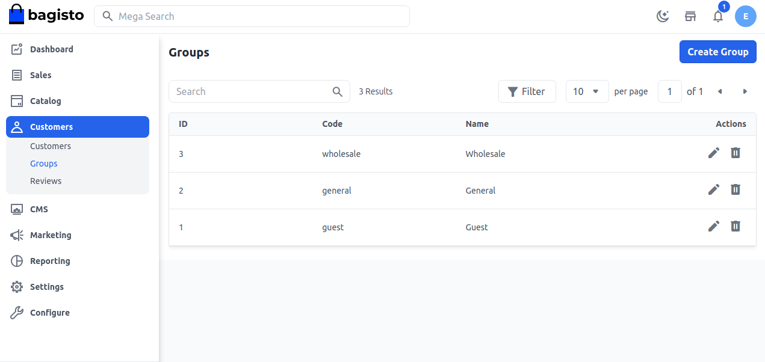
Task: Toggle dark mode with the moon icon
Action: coord(663,16)
